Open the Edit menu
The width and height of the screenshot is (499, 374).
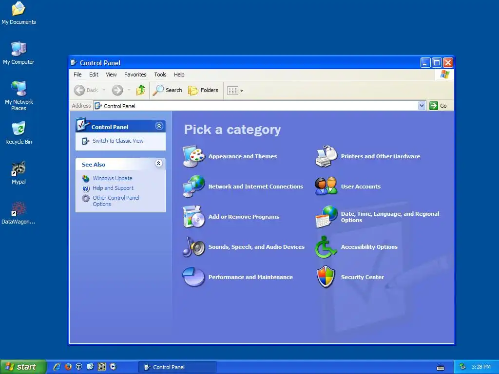pyautogui.click(x=94, y=75)
